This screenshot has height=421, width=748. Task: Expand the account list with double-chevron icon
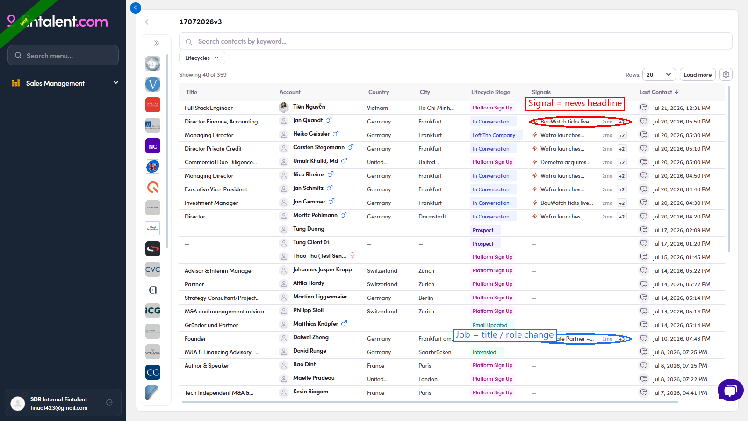[x=157, y=43]
